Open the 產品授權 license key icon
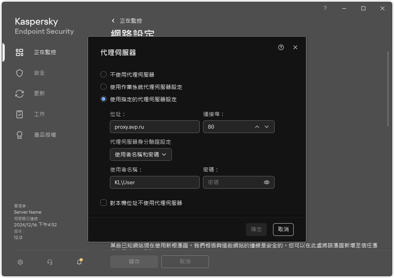Image resolution: width=394 pixels, height=278 pixels. click(x=19, y=135)
